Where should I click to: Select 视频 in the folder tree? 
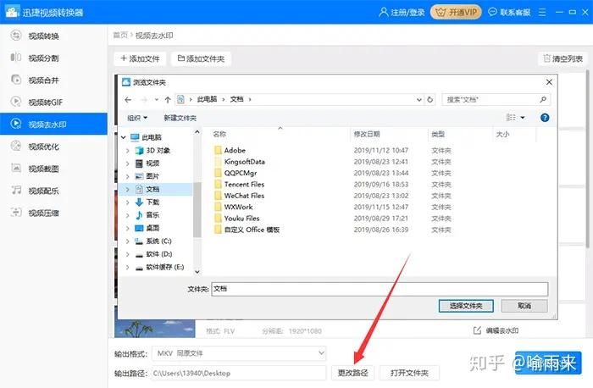(x=152, y=164)
